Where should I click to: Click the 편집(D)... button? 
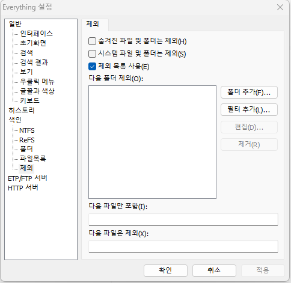[249, 127]
